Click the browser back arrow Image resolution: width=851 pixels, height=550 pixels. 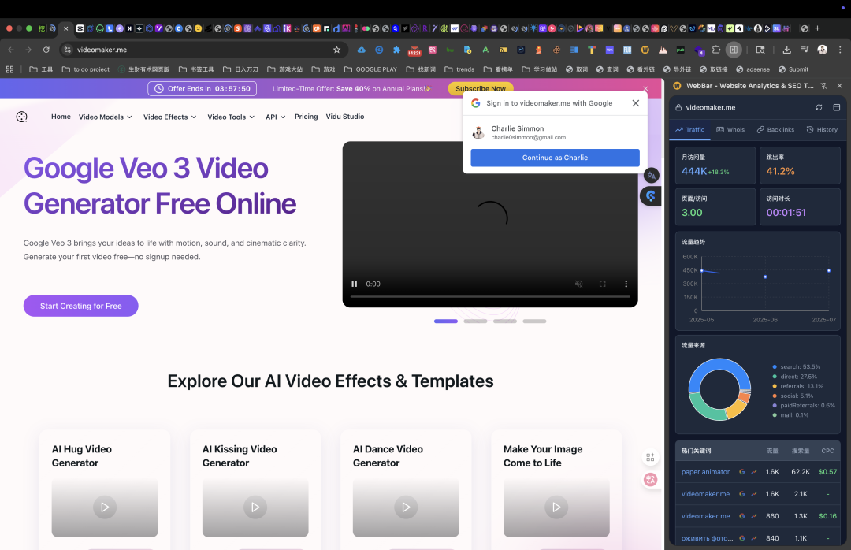click(x=11, y=50)
